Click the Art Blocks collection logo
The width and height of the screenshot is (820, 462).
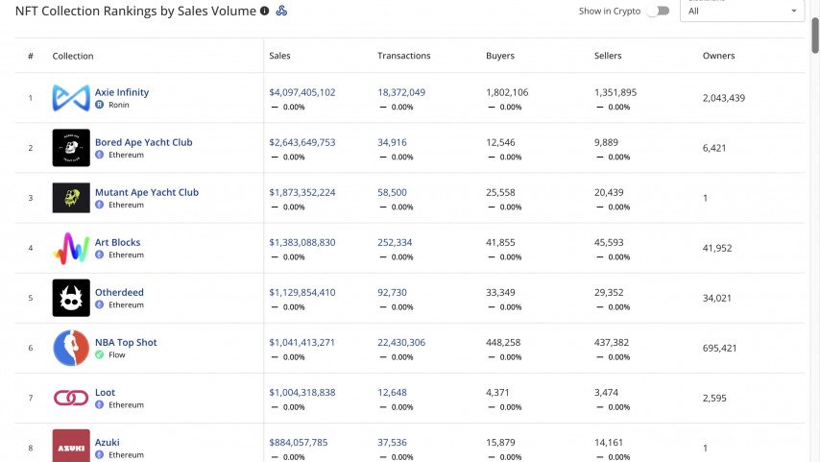(x=71, y=248)
